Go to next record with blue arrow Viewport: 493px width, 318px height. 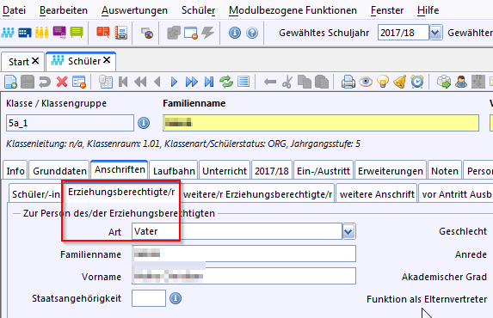tap(174, 82)
